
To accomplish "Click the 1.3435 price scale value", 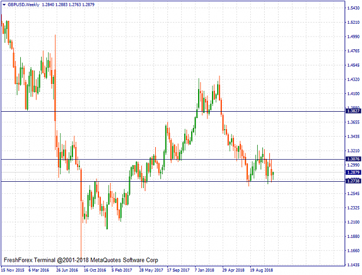I will pyautogui.click(x=353, y=137).
